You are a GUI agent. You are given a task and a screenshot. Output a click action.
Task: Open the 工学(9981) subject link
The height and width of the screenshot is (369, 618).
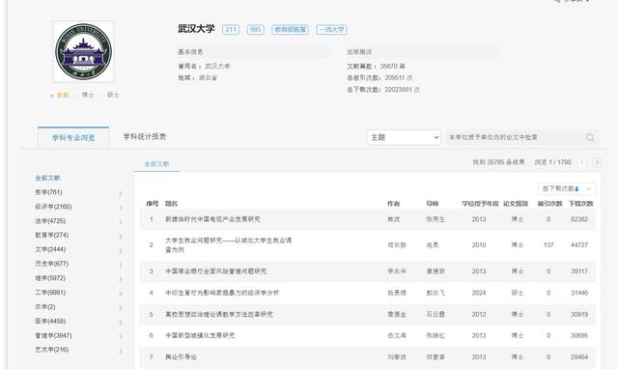[x=50, y=293]
